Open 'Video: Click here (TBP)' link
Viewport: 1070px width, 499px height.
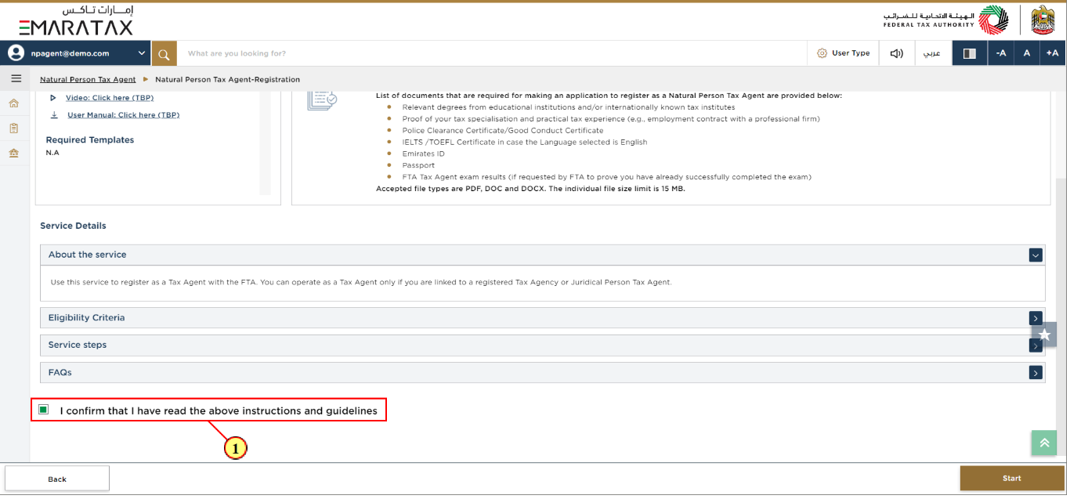110,98
